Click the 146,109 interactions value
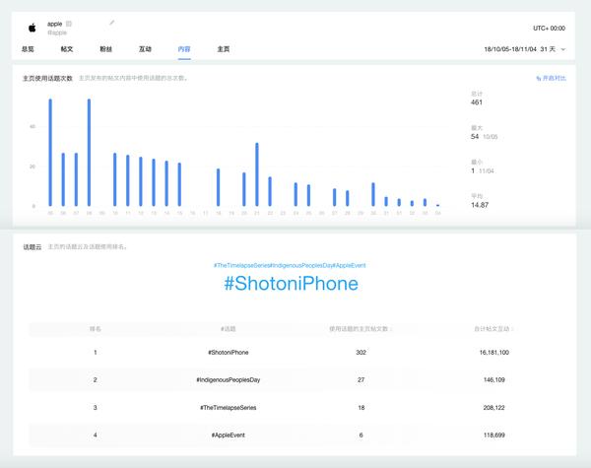 (x=493, y=379)
